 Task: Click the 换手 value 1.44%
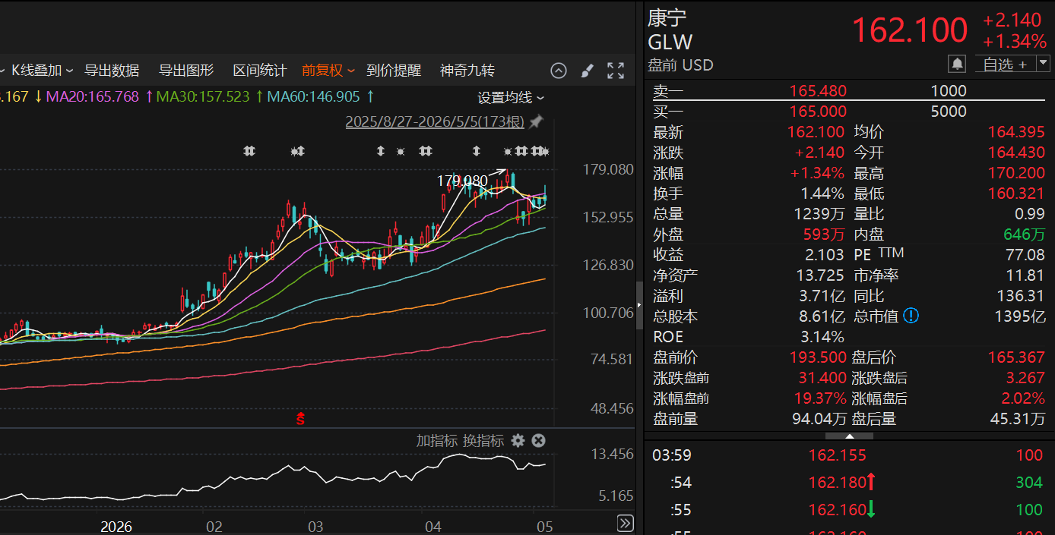[x=822, y=194]
